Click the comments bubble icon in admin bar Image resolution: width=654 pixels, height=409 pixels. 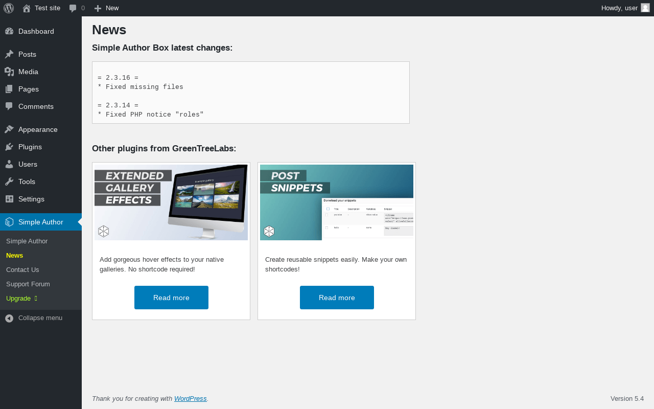pos(73,8)
